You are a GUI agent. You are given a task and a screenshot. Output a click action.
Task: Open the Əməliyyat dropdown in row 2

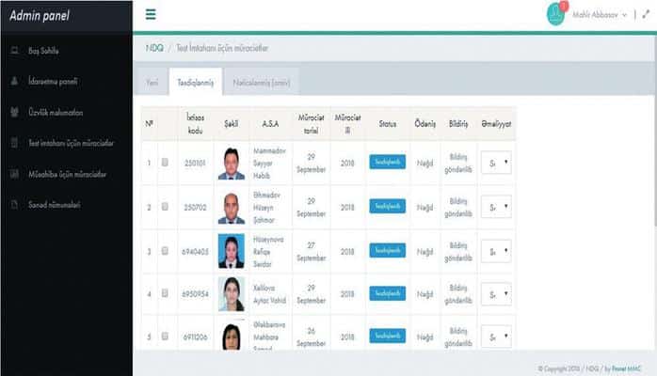coord(495,207)
